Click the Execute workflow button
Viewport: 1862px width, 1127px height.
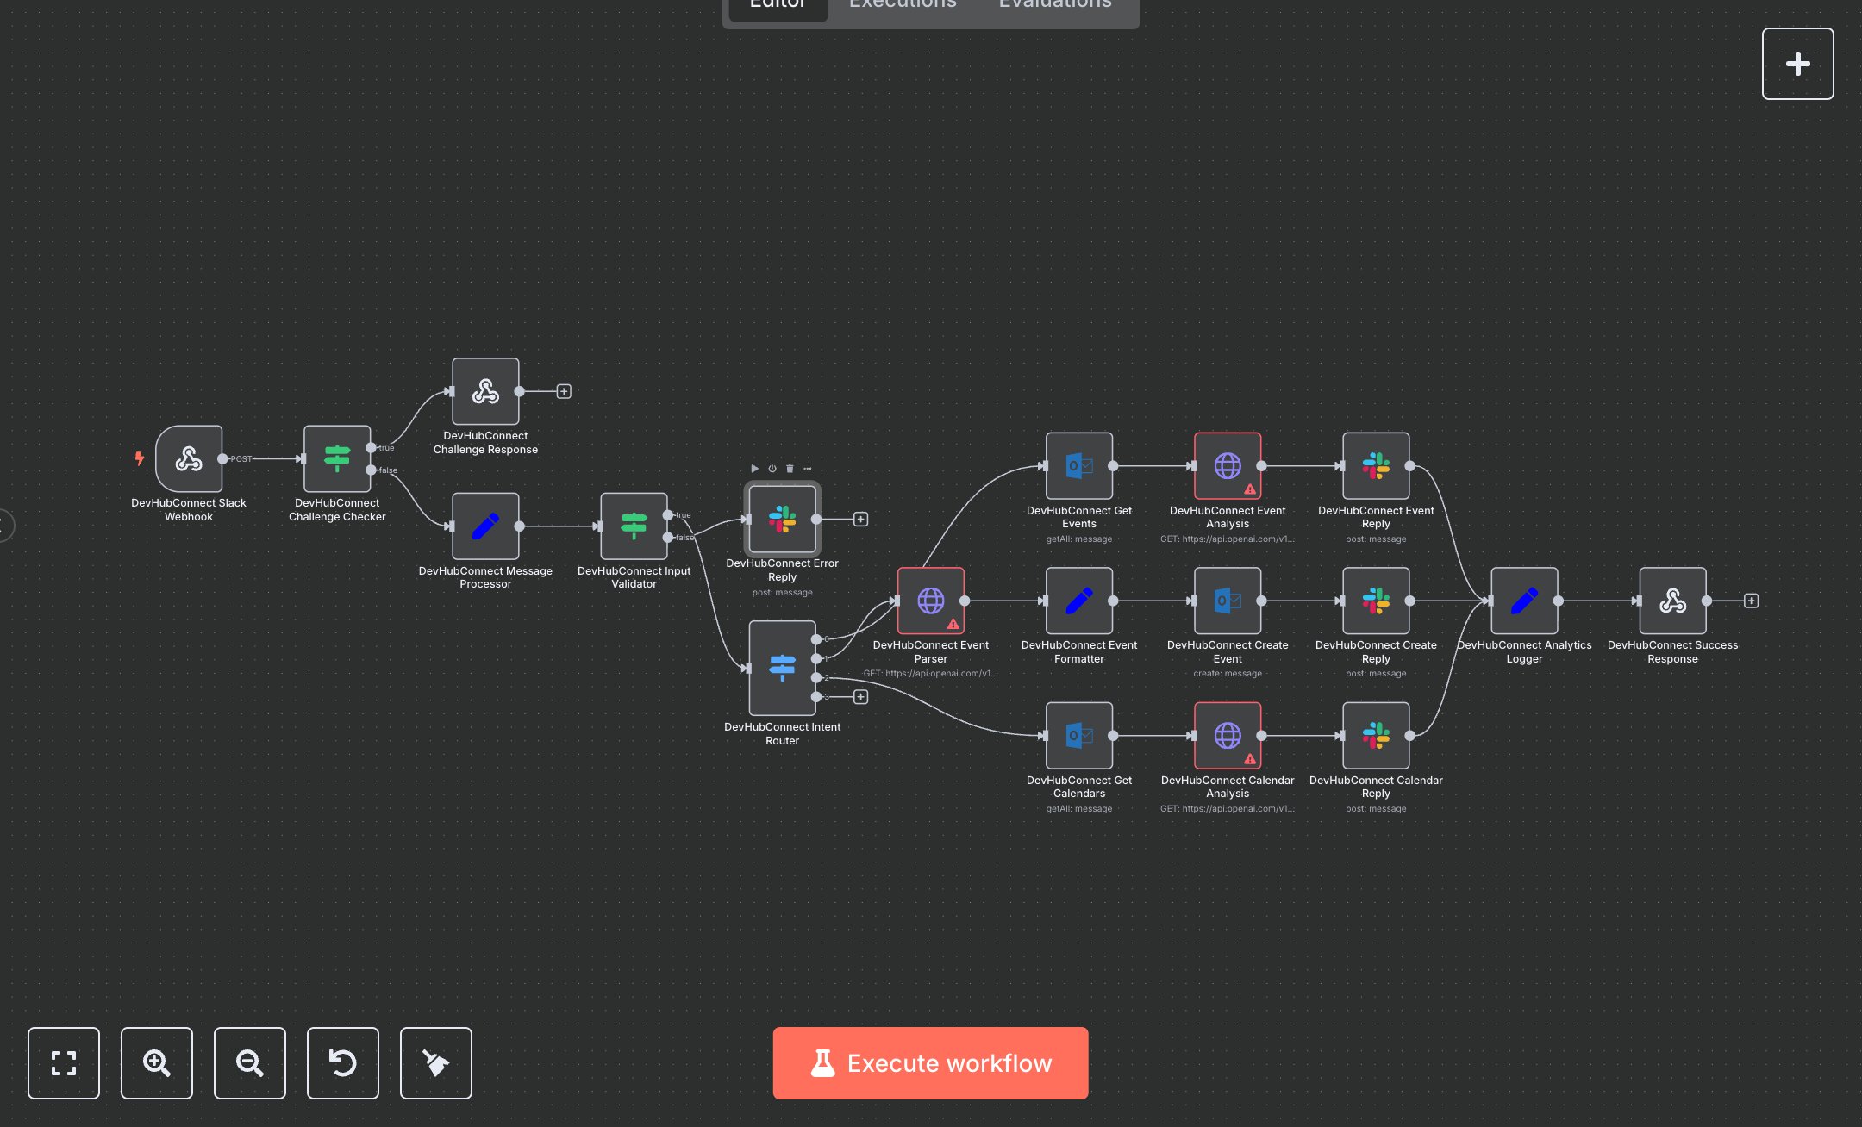(930, 1062)
